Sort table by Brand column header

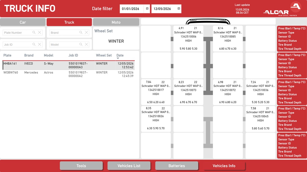[29, 55]
